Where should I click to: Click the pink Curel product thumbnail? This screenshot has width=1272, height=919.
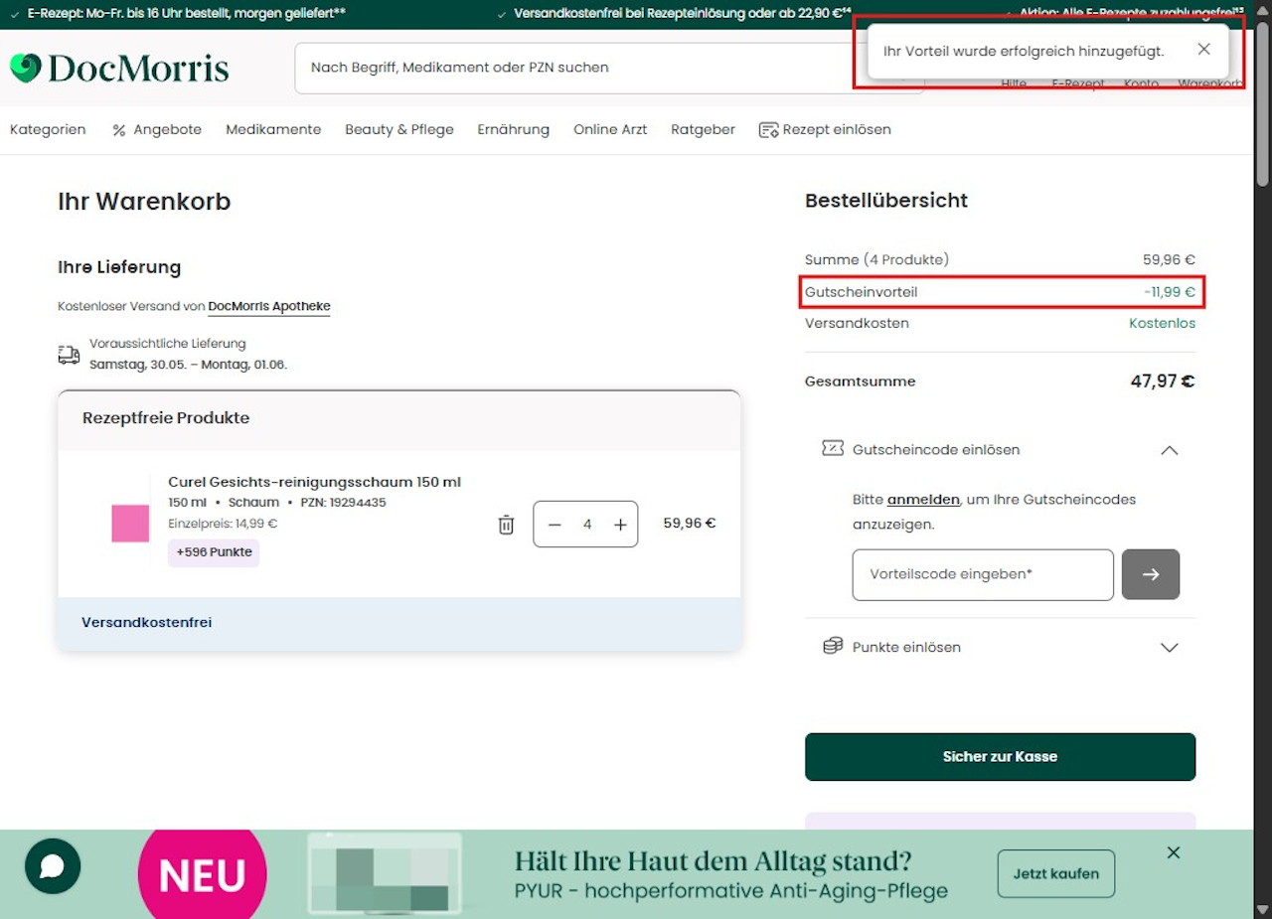[130, 524]
